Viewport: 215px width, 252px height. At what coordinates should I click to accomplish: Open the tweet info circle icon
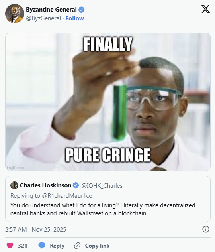[206, 229]
